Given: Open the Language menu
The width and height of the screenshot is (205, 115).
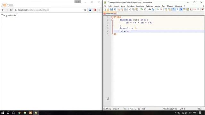Looking at the screenshot, I should point(140,6).
